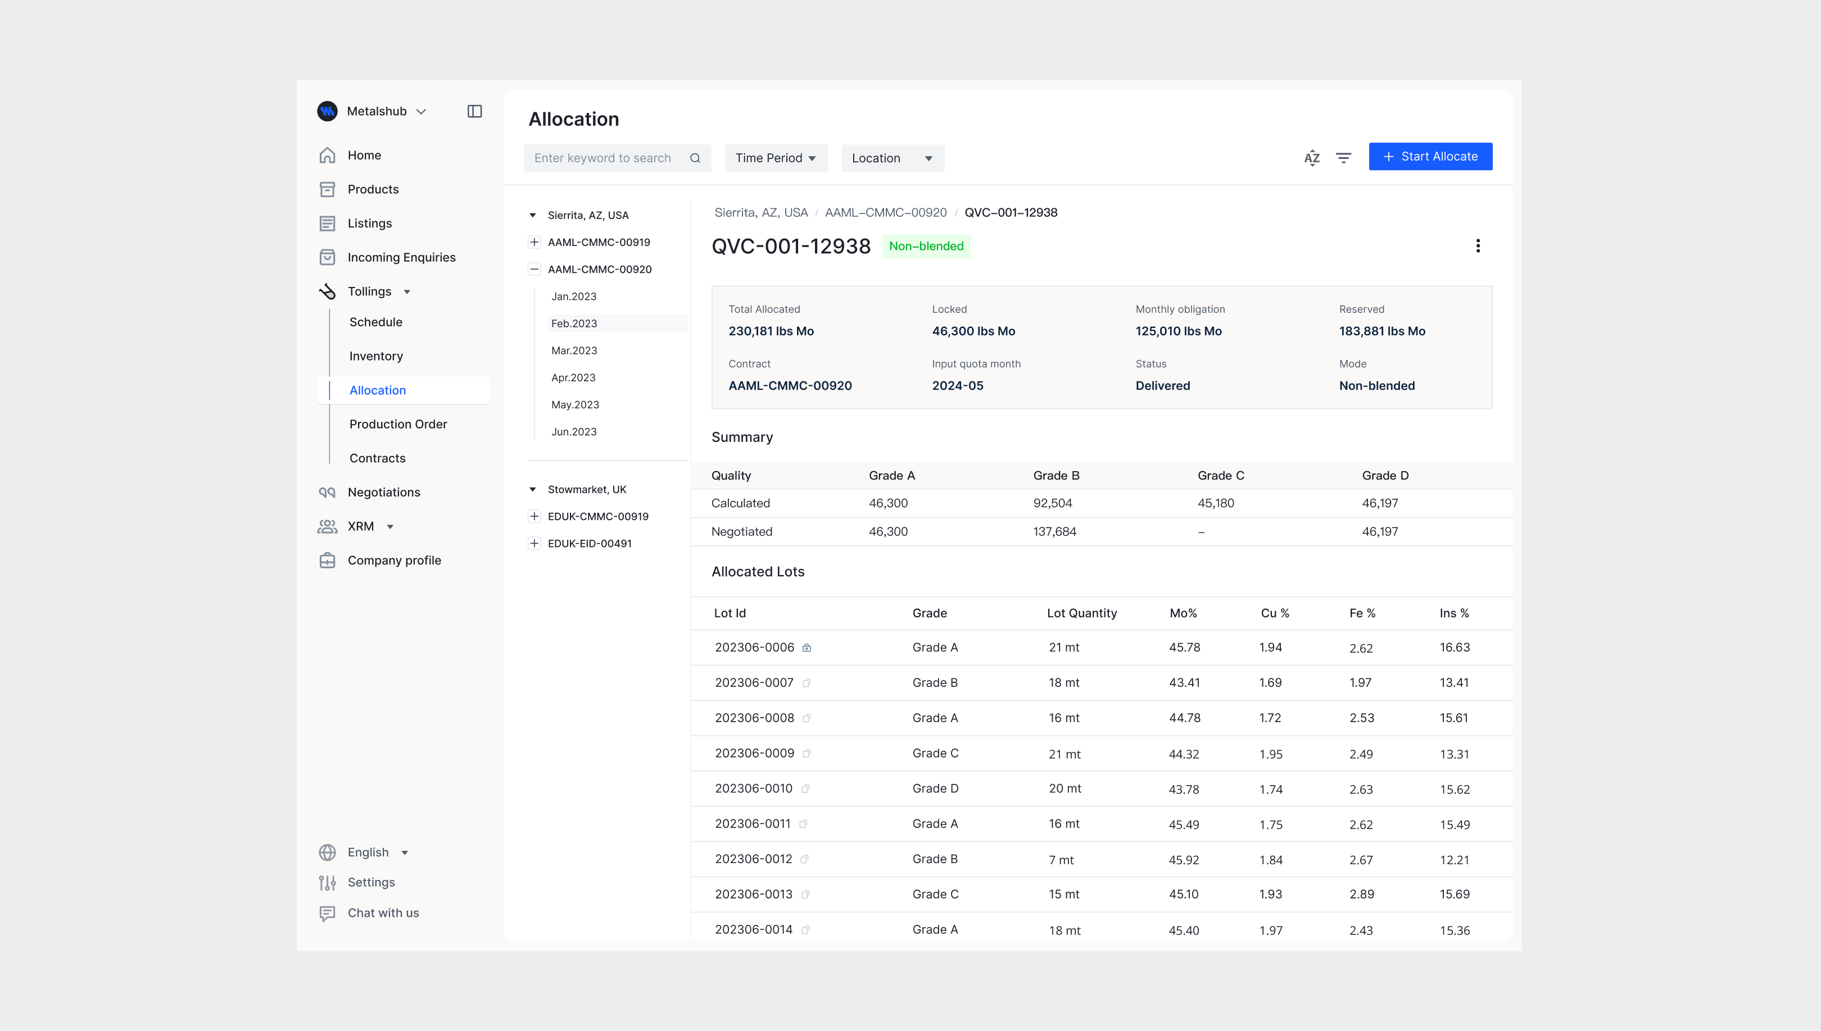Open Incoming Enquiries from sidebar
Screen dimensions: 1821x1031
[x=401, y=257]
